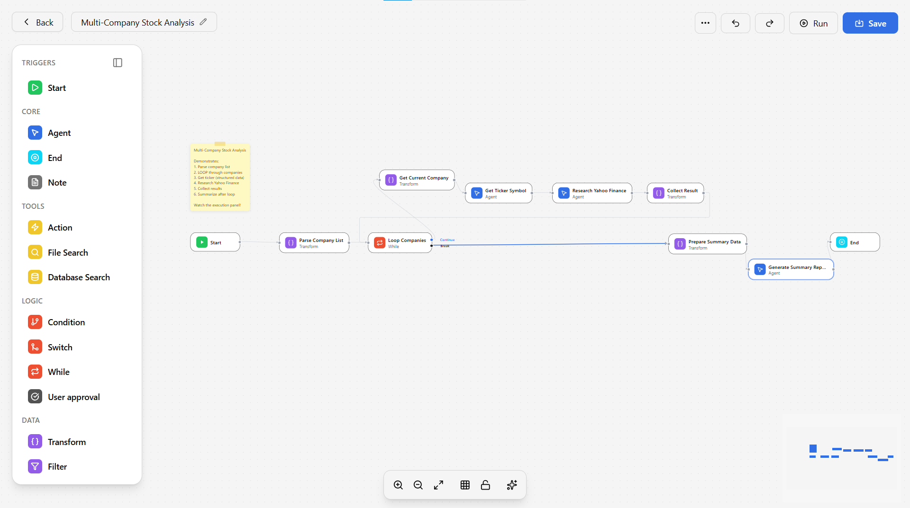Screen dimensions: 910x508
Task: Save the workflow
Action: 870,23
